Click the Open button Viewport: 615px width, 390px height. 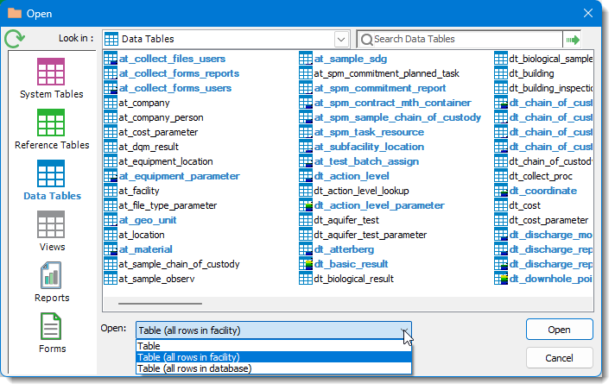pyautogui.click(x=559, y=330)
